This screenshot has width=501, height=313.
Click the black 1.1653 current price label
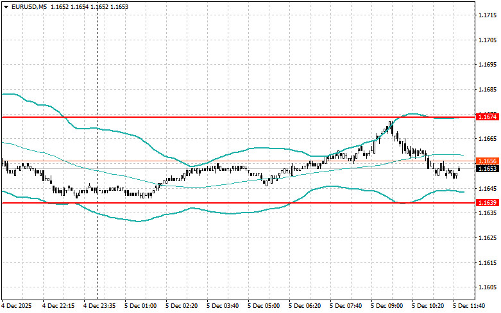click(488, 168)
